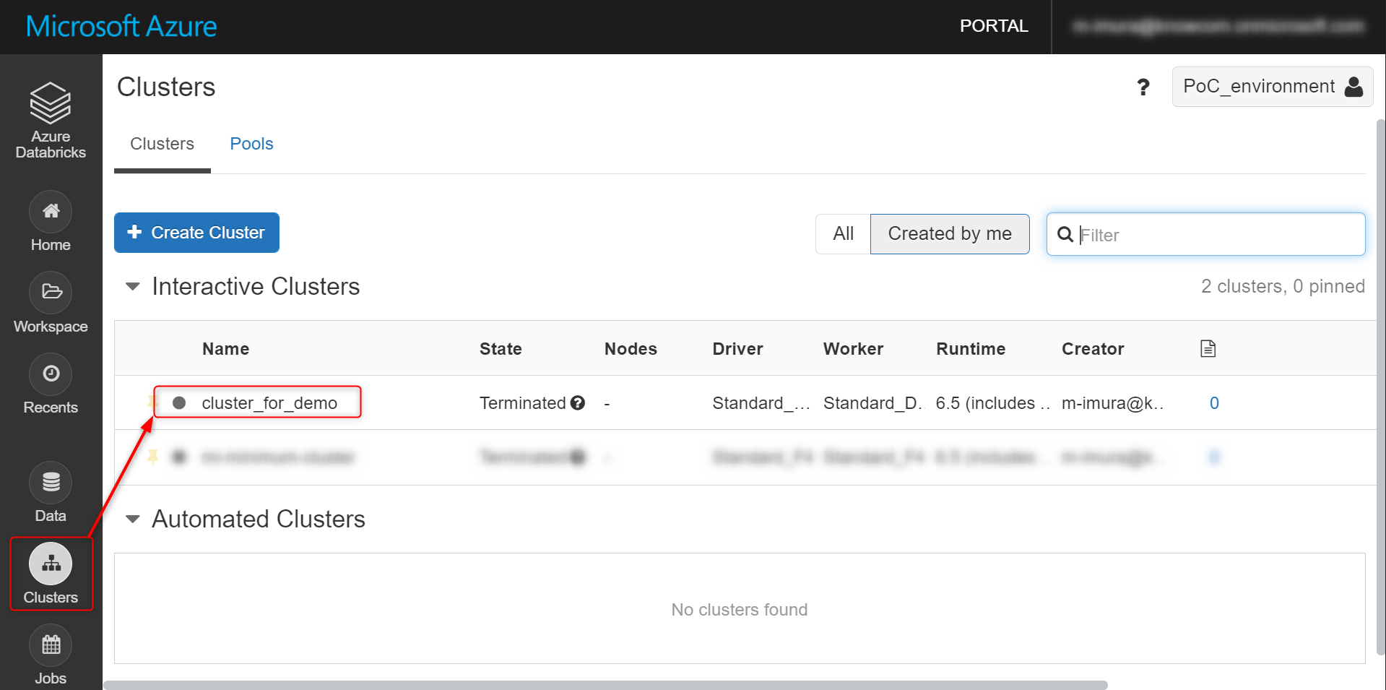Pin the cluster_for_demo cluster
The image size is (1386, 690).
click(x=152, y=402)
